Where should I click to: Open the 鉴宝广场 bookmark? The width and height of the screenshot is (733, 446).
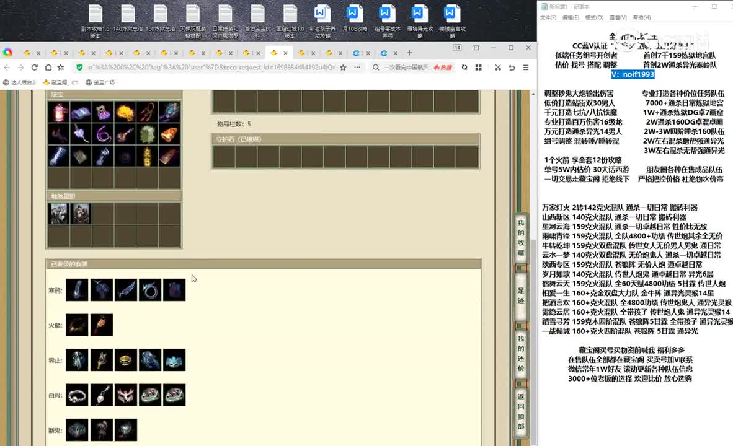[x=100, y=82]
